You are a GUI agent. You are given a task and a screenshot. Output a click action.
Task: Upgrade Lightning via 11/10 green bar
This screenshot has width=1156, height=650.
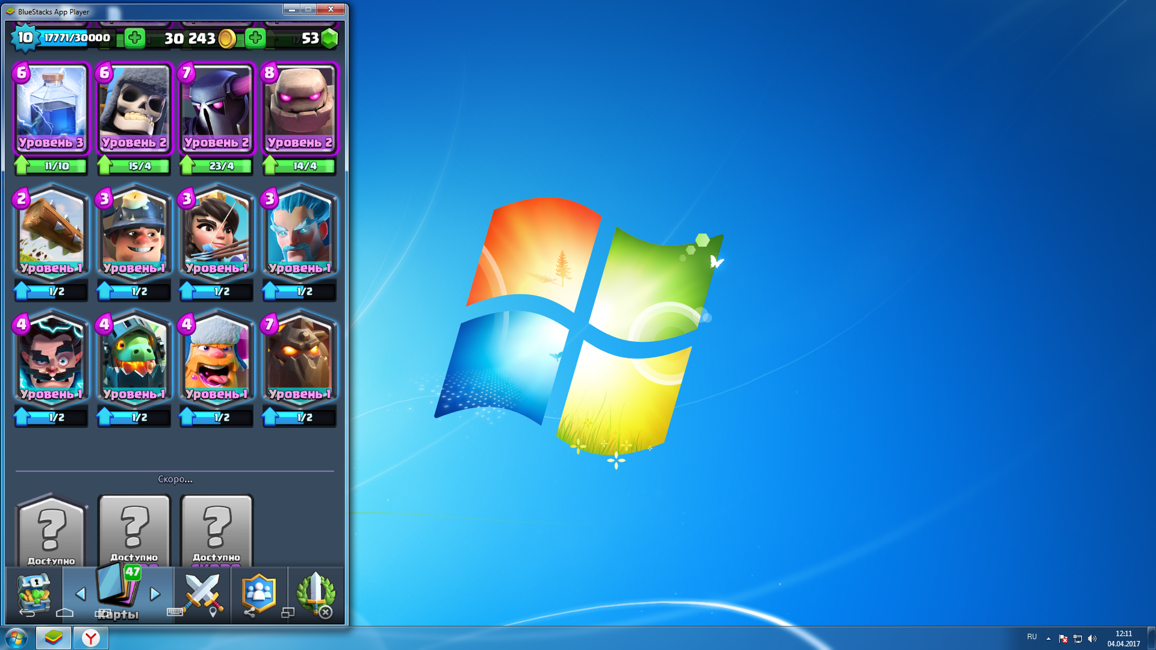click(x=51, y=166)
